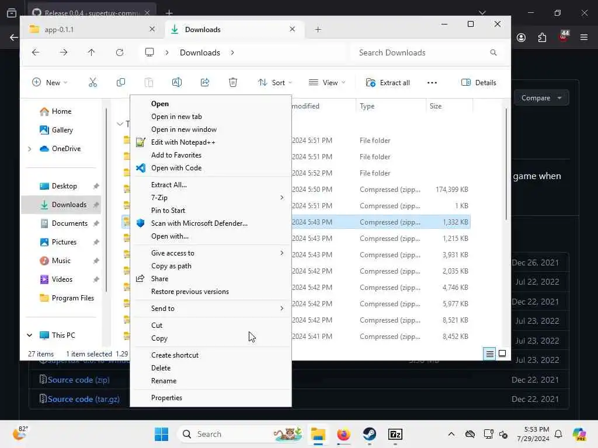Click the Up directory arrow
The image size is (598, 448).
(92, 52)
